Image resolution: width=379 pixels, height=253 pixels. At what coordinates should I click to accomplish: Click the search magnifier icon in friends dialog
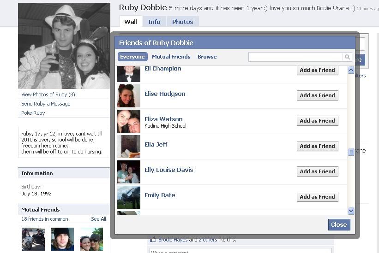click(347, 57)
